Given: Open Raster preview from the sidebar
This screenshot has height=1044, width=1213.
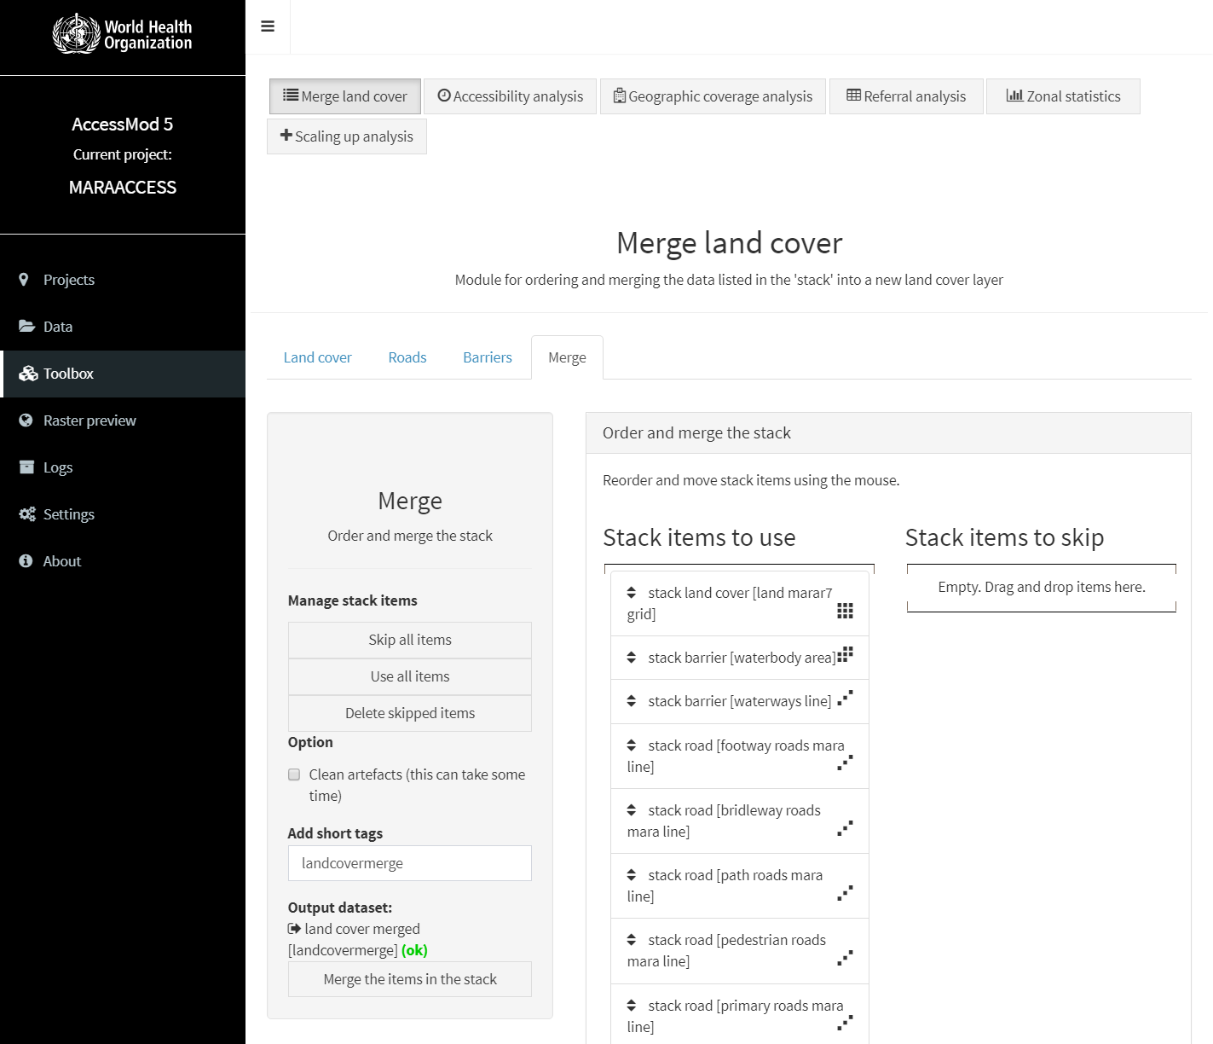Looking at the screenshot, I should point(89,420).
